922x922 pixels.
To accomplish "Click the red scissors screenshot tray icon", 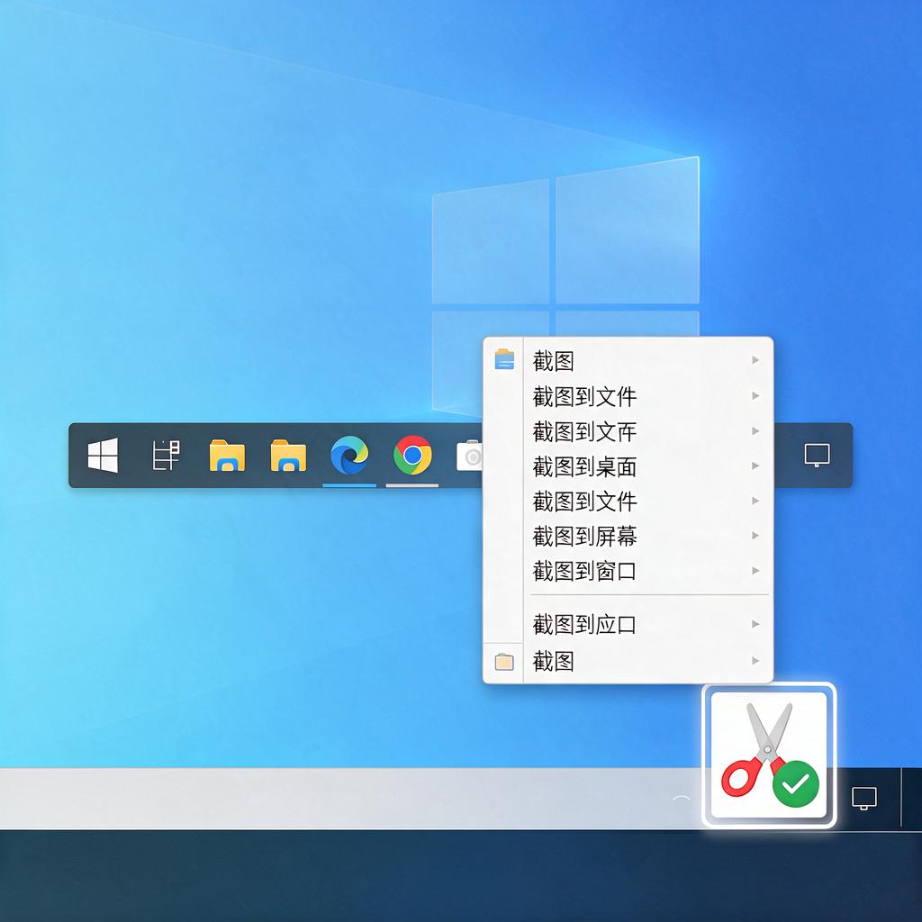I will coord(769,755).
